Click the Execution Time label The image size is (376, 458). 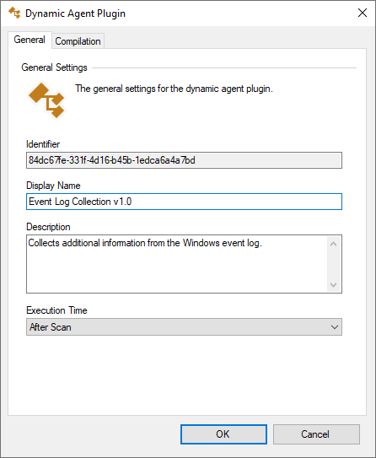[57, 310]
